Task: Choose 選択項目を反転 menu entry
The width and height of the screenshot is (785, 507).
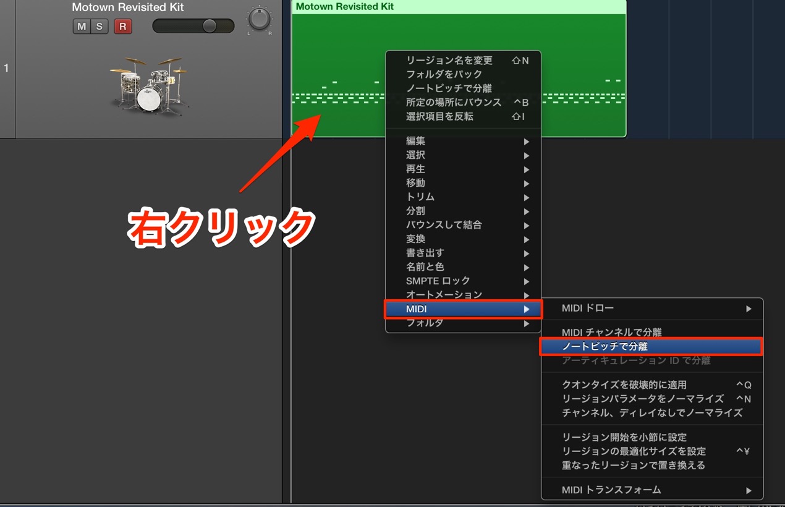Action: point(464,116)
